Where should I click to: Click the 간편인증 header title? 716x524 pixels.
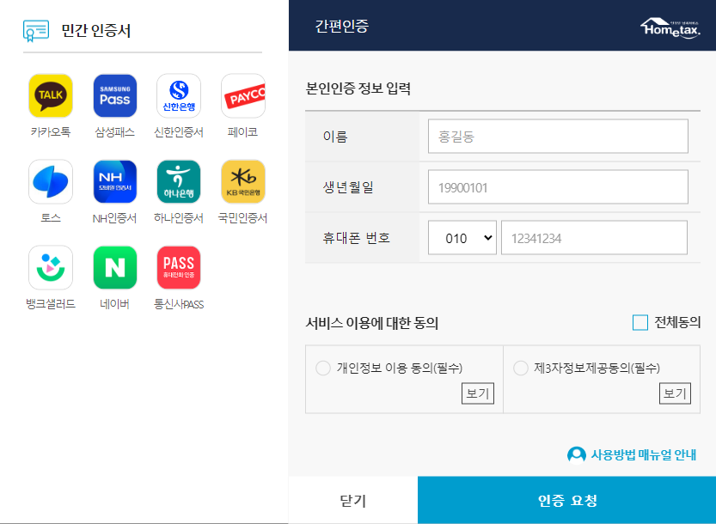[x=341, y=26]
